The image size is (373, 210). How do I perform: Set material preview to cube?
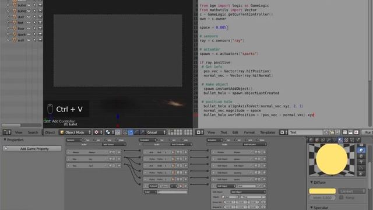tap(361, 156)
